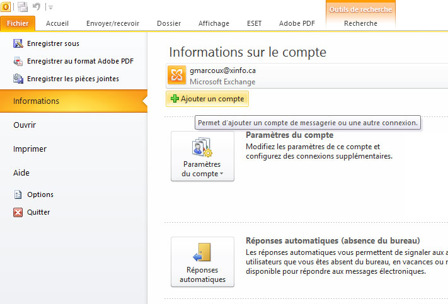Click the Undo arrow in quick access toolbar

pyautogui.click(x=37, y=6)
